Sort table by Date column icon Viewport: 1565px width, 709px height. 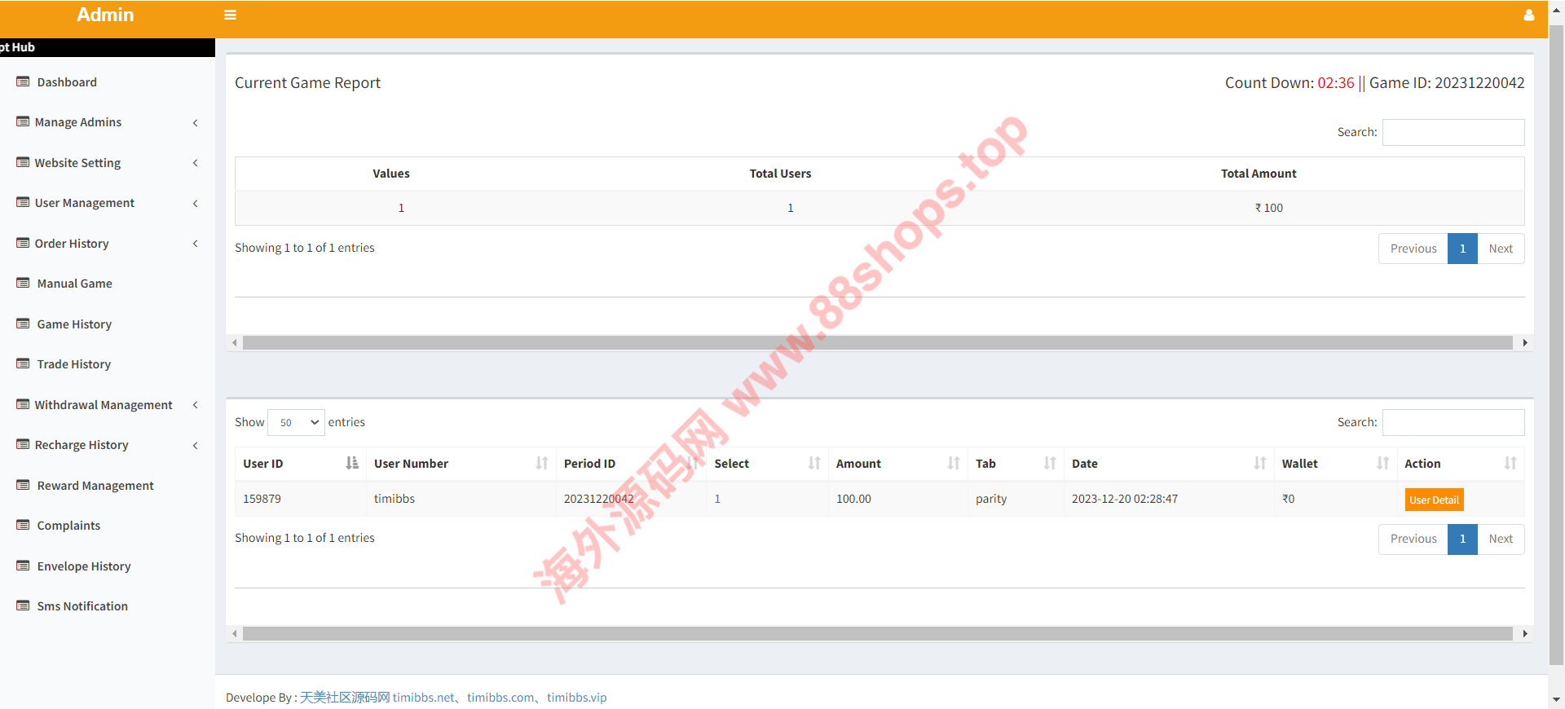(1259, 463)
